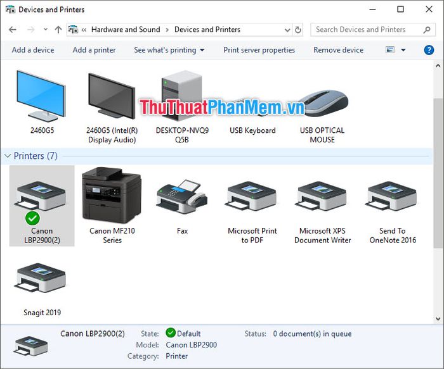
Task: Click the Printers (7) group header text
Action: [x=36, y=156]
